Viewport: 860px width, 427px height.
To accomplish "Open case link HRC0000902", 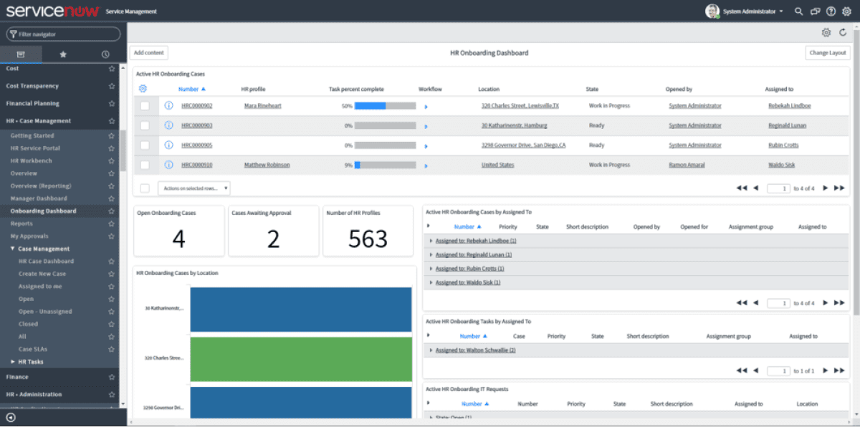I will tap(197, 106).
